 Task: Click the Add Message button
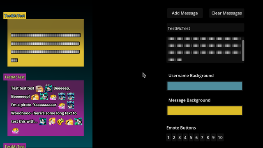point(185,13)
